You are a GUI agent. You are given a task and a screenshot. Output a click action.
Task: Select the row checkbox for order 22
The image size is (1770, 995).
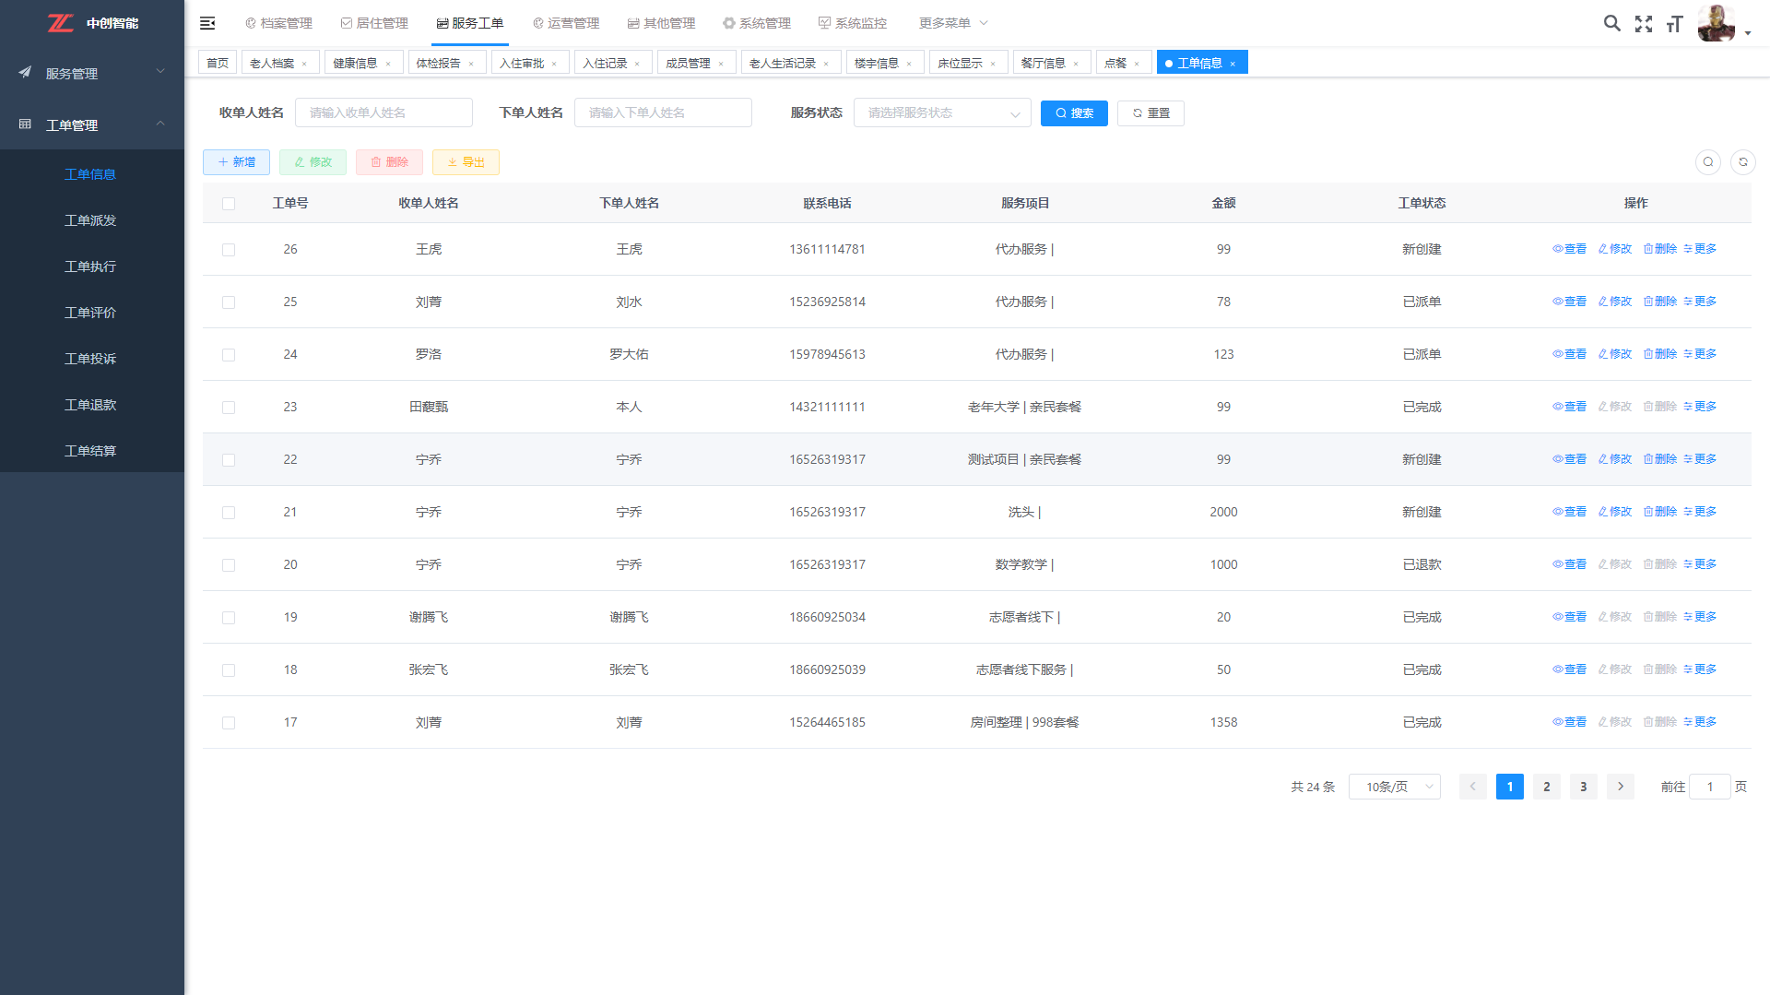coord(229,460)
